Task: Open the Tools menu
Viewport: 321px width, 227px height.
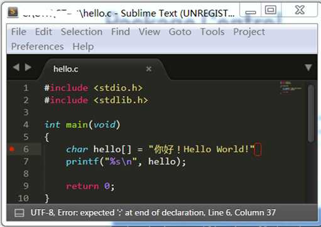Action: pyautogui.click(x=212, y=32)
